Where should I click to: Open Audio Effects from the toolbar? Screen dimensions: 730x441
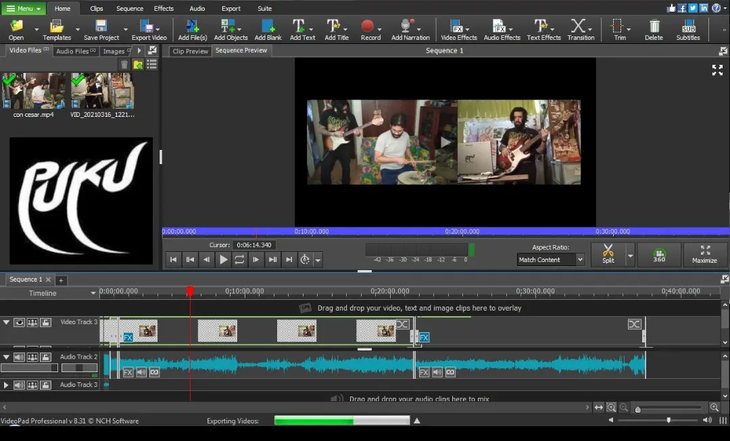point(502,29)
